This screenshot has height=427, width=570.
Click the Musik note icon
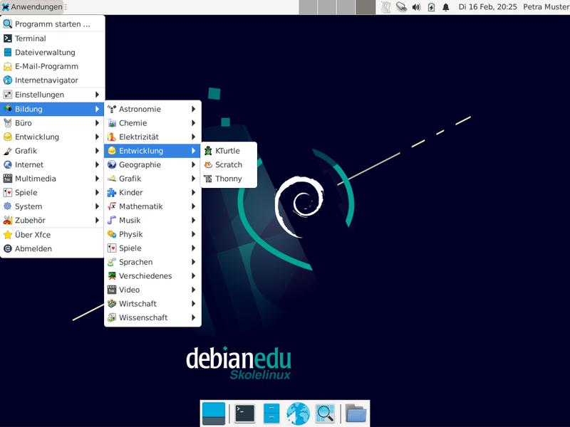click(112, 221)
